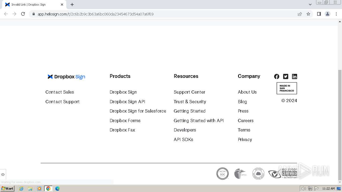The width and height of the screenshot is (342, 192).
Task: Click the ISO 27001 Certified badge
Action: 283,174
